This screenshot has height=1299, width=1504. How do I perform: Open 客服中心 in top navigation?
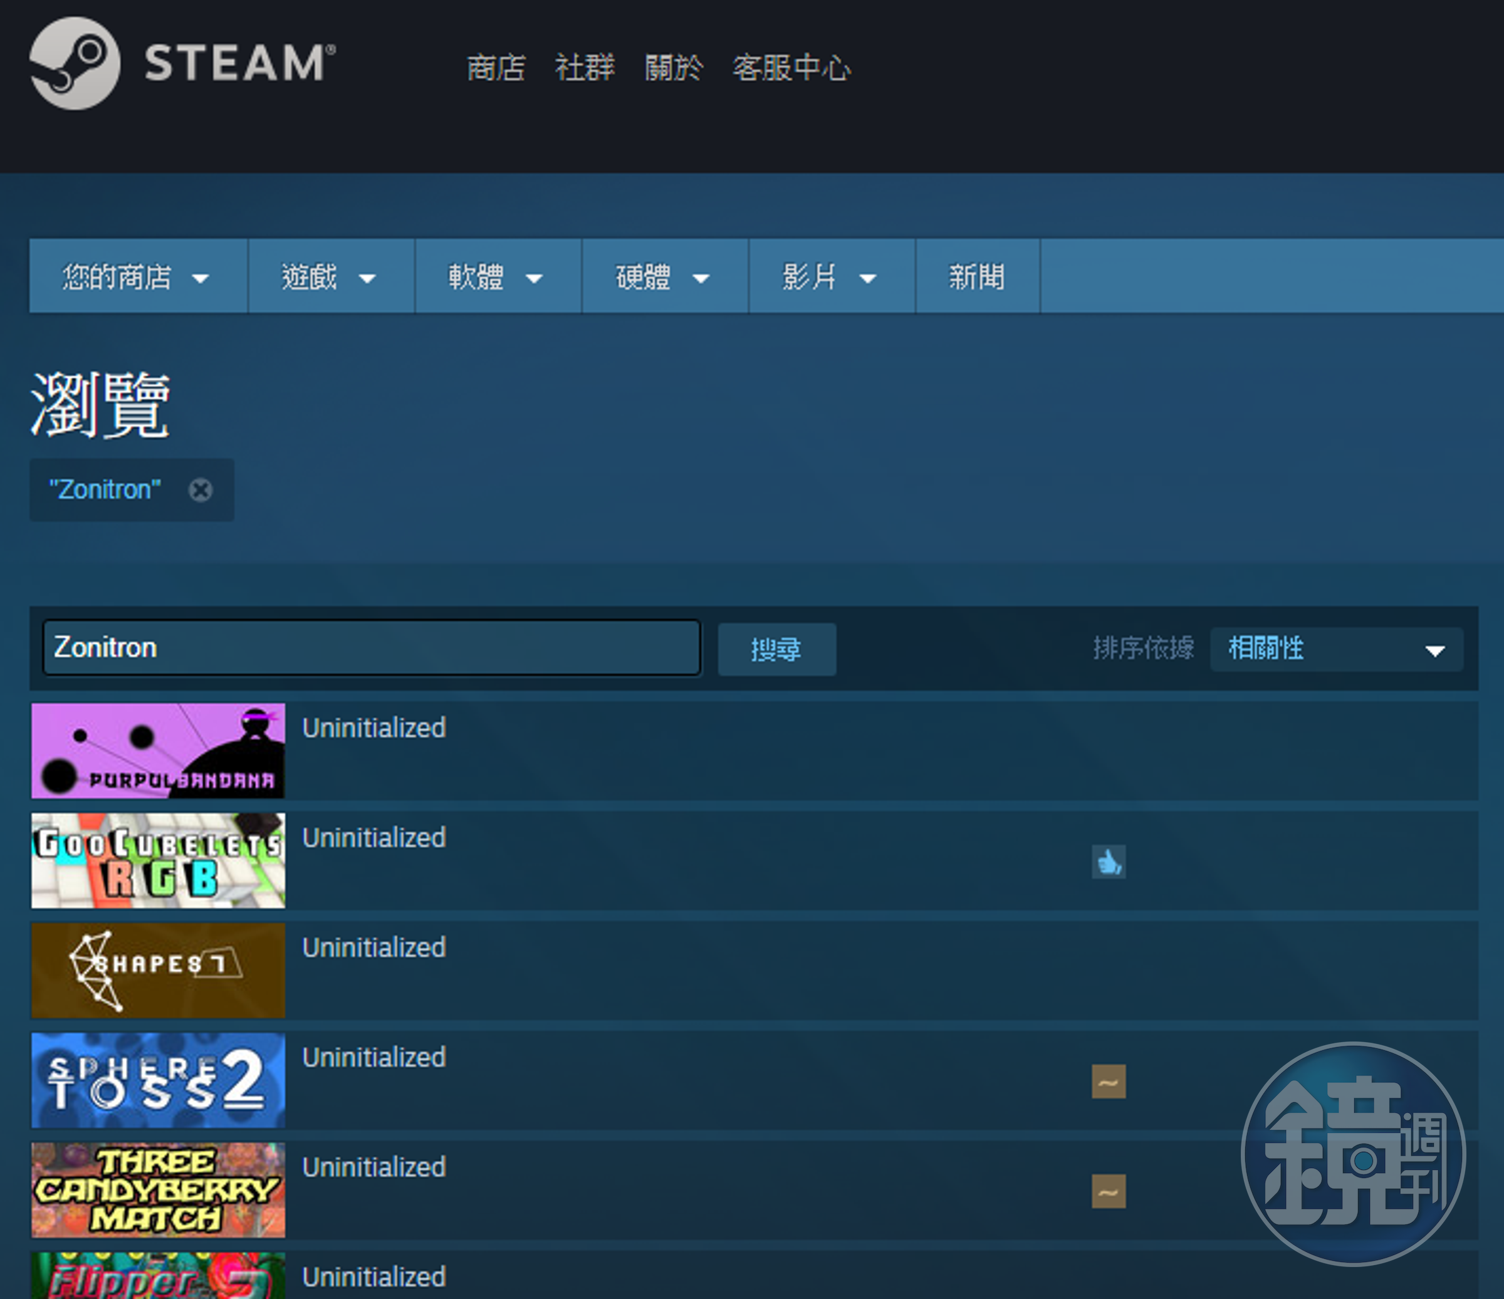coord(792,68)
